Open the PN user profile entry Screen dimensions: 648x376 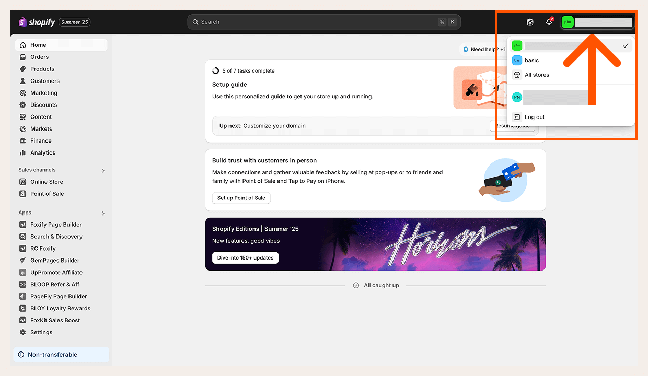(x=571, y=98)
